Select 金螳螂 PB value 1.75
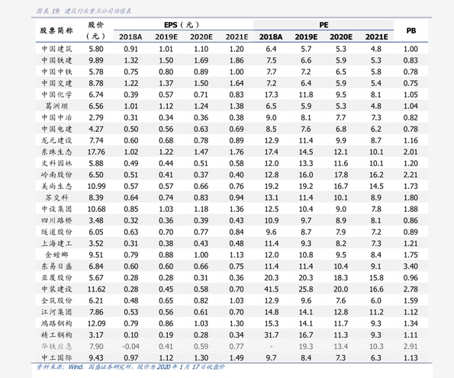The image size is (454, 378). (411, 255)
